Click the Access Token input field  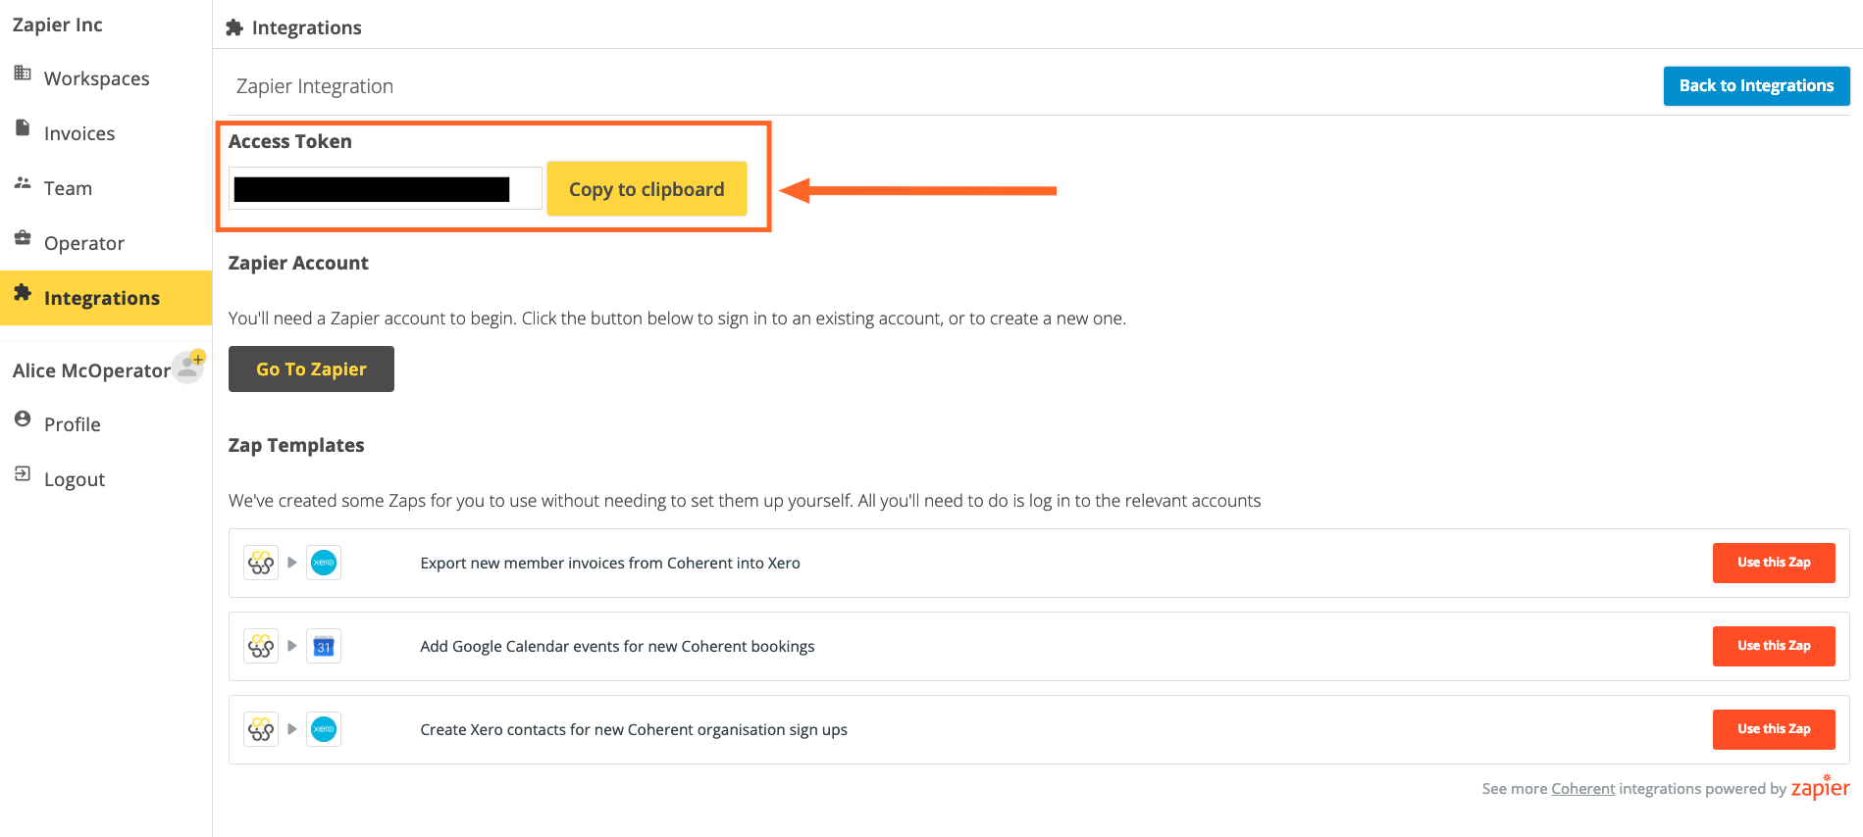tap(385, 188)
